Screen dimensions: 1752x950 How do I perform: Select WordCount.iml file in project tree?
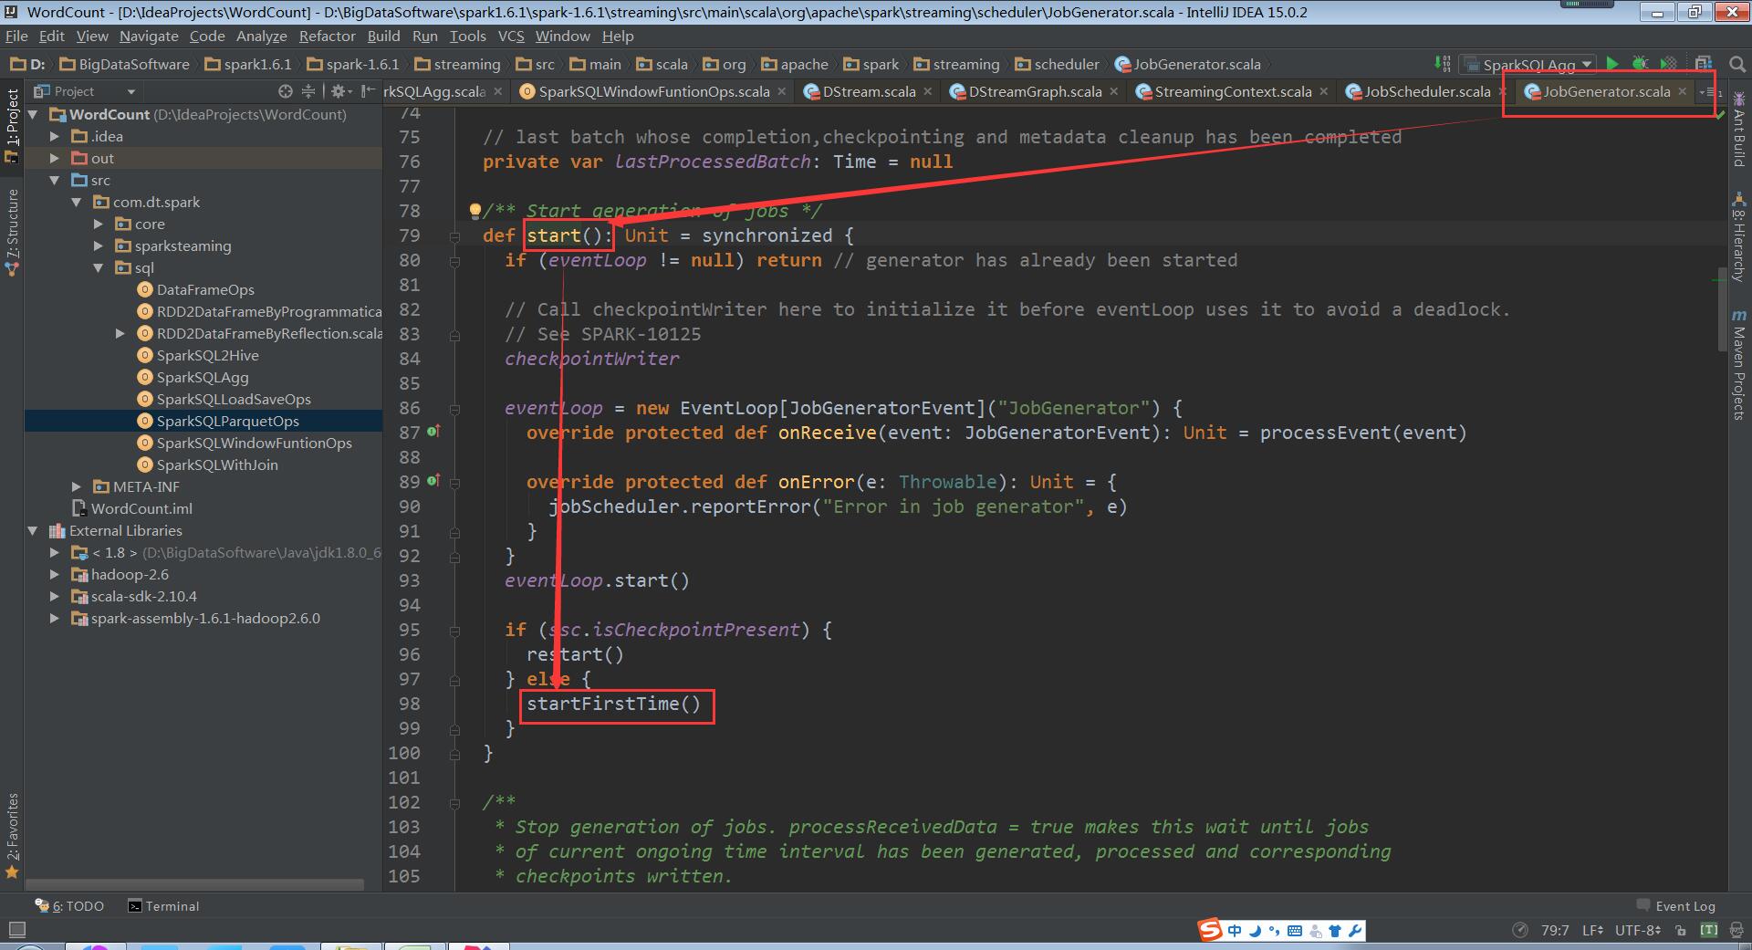pos(141,508)
